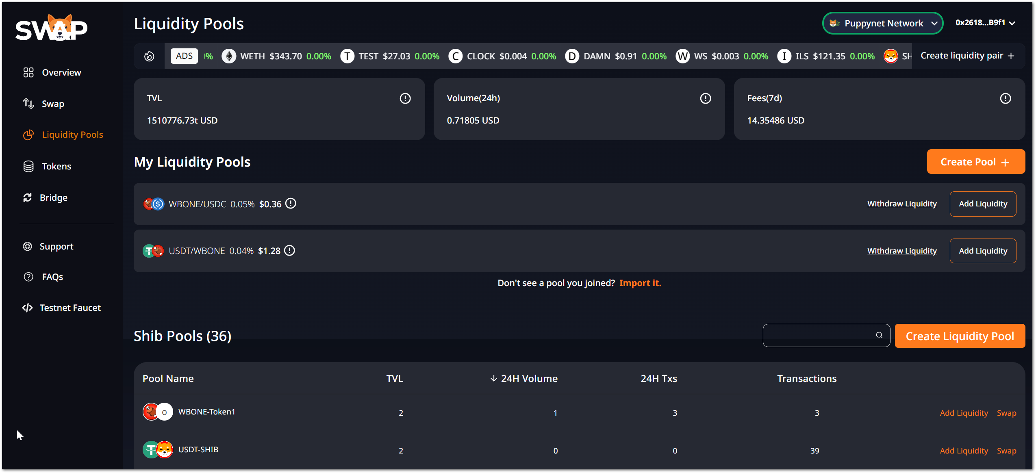Click the WETH token icon in ticker

[228, 56]
